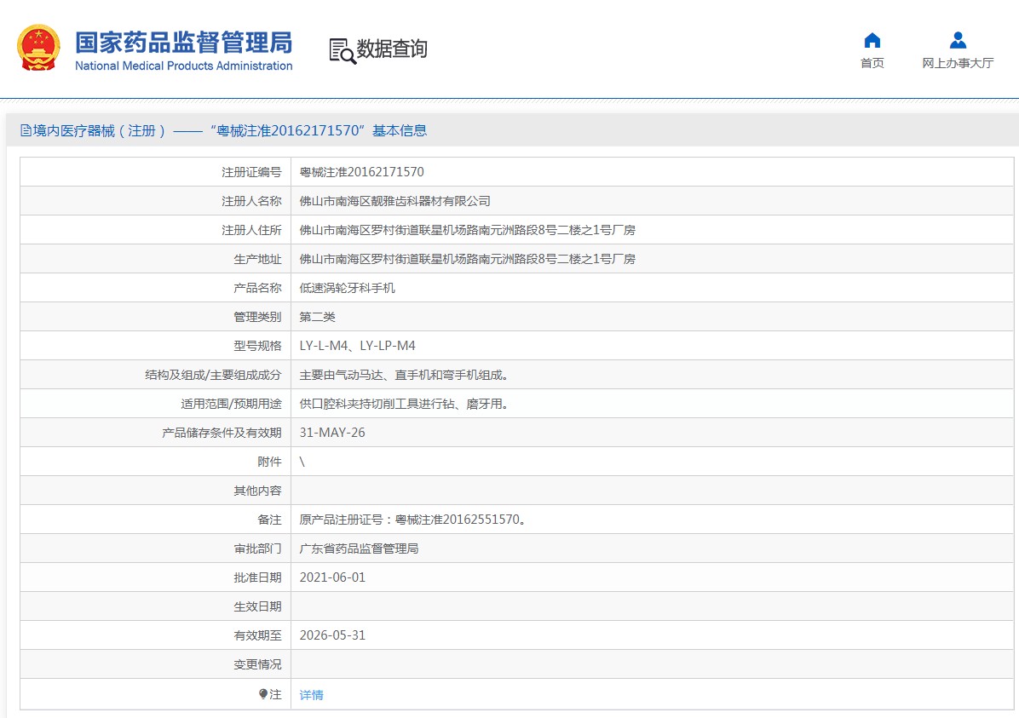The width and height of the screenshot is (1019, 718).
Task: Select approval department 广东省药品监督管理局
Action: pos(359,549)
